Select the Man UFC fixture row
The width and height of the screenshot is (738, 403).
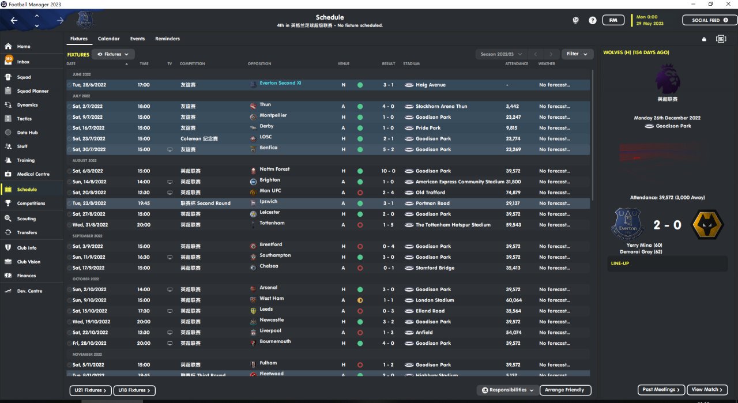[x=328, y=193]
